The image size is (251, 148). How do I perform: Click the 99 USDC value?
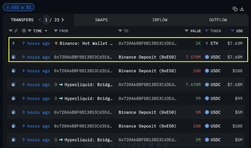coord(198,99)
